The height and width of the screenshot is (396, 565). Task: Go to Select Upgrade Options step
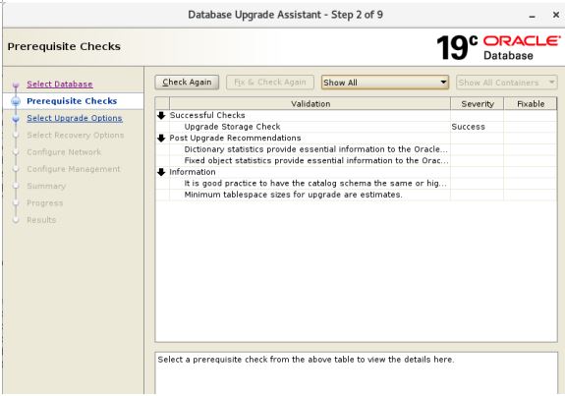tap(75, 118)
